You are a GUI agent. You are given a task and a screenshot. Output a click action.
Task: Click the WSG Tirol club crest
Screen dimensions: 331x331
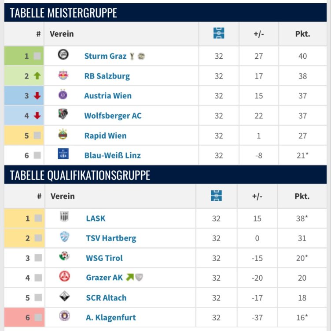tap(65, 257)
